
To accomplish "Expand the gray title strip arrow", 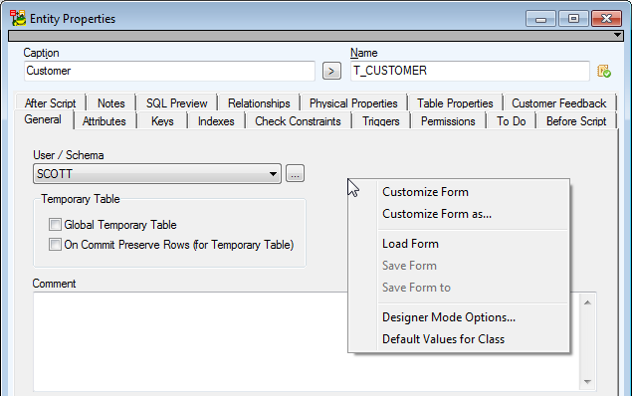I will click(x=617, y=35).
